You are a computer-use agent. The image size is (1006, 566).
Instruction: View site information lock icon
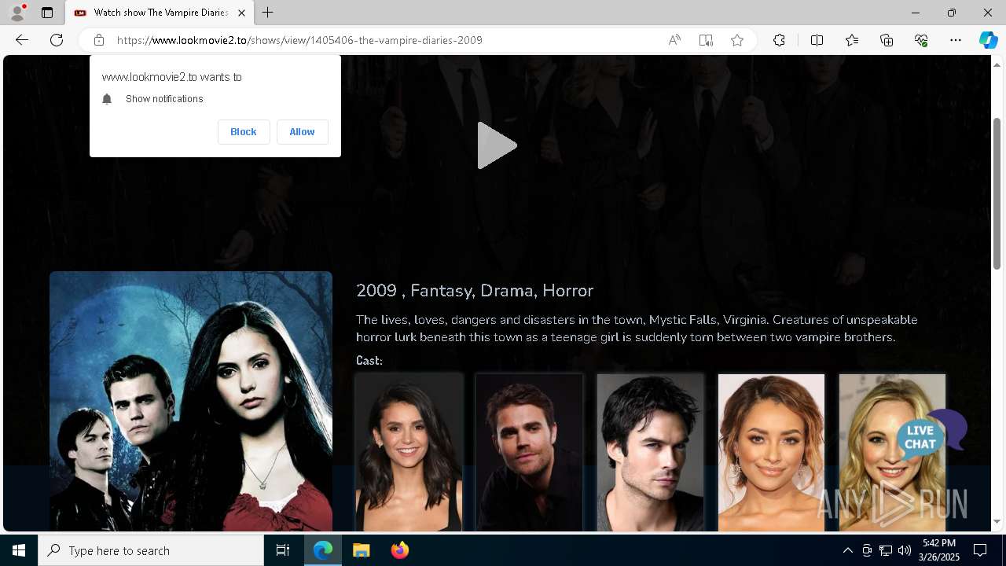[x=99, y=40]
